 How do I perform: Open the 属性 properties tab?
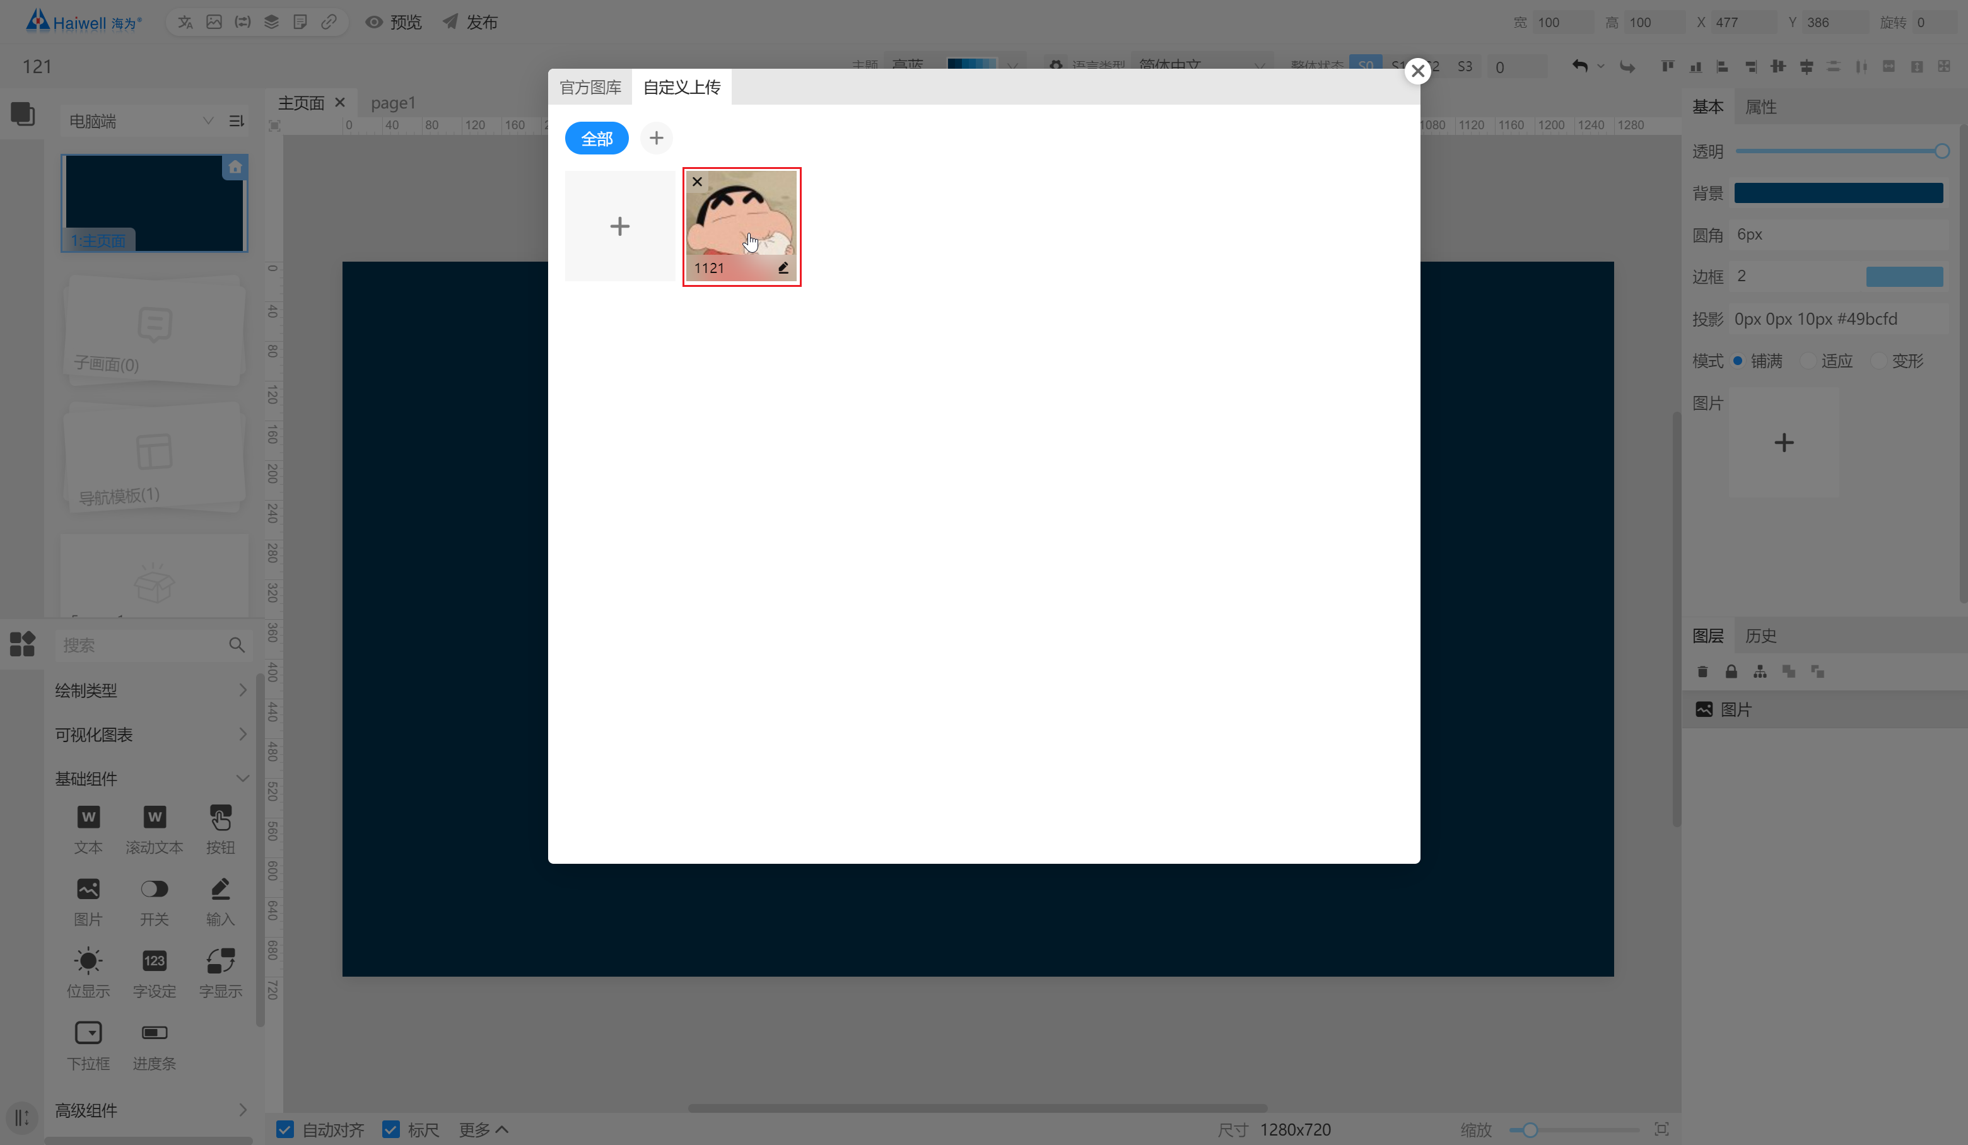click(1760, 107)
